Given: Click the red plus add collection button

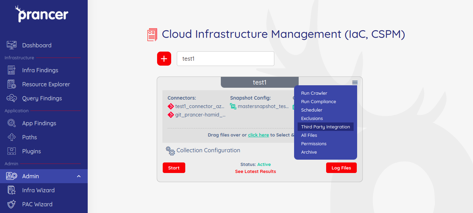Looking at the screenshot, I should point(164,59).
